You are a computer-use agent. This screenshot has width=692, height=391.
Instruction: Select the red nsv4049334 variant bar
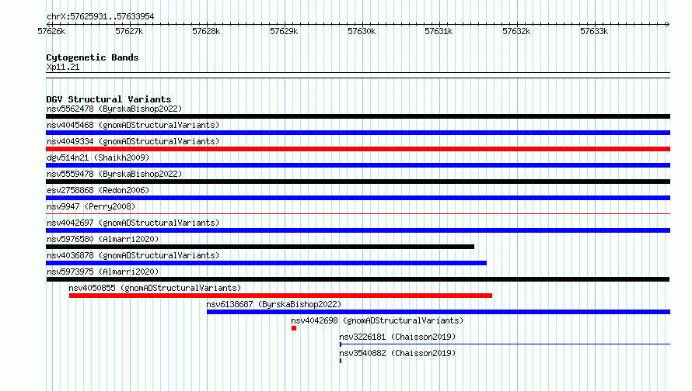(358, 149)
